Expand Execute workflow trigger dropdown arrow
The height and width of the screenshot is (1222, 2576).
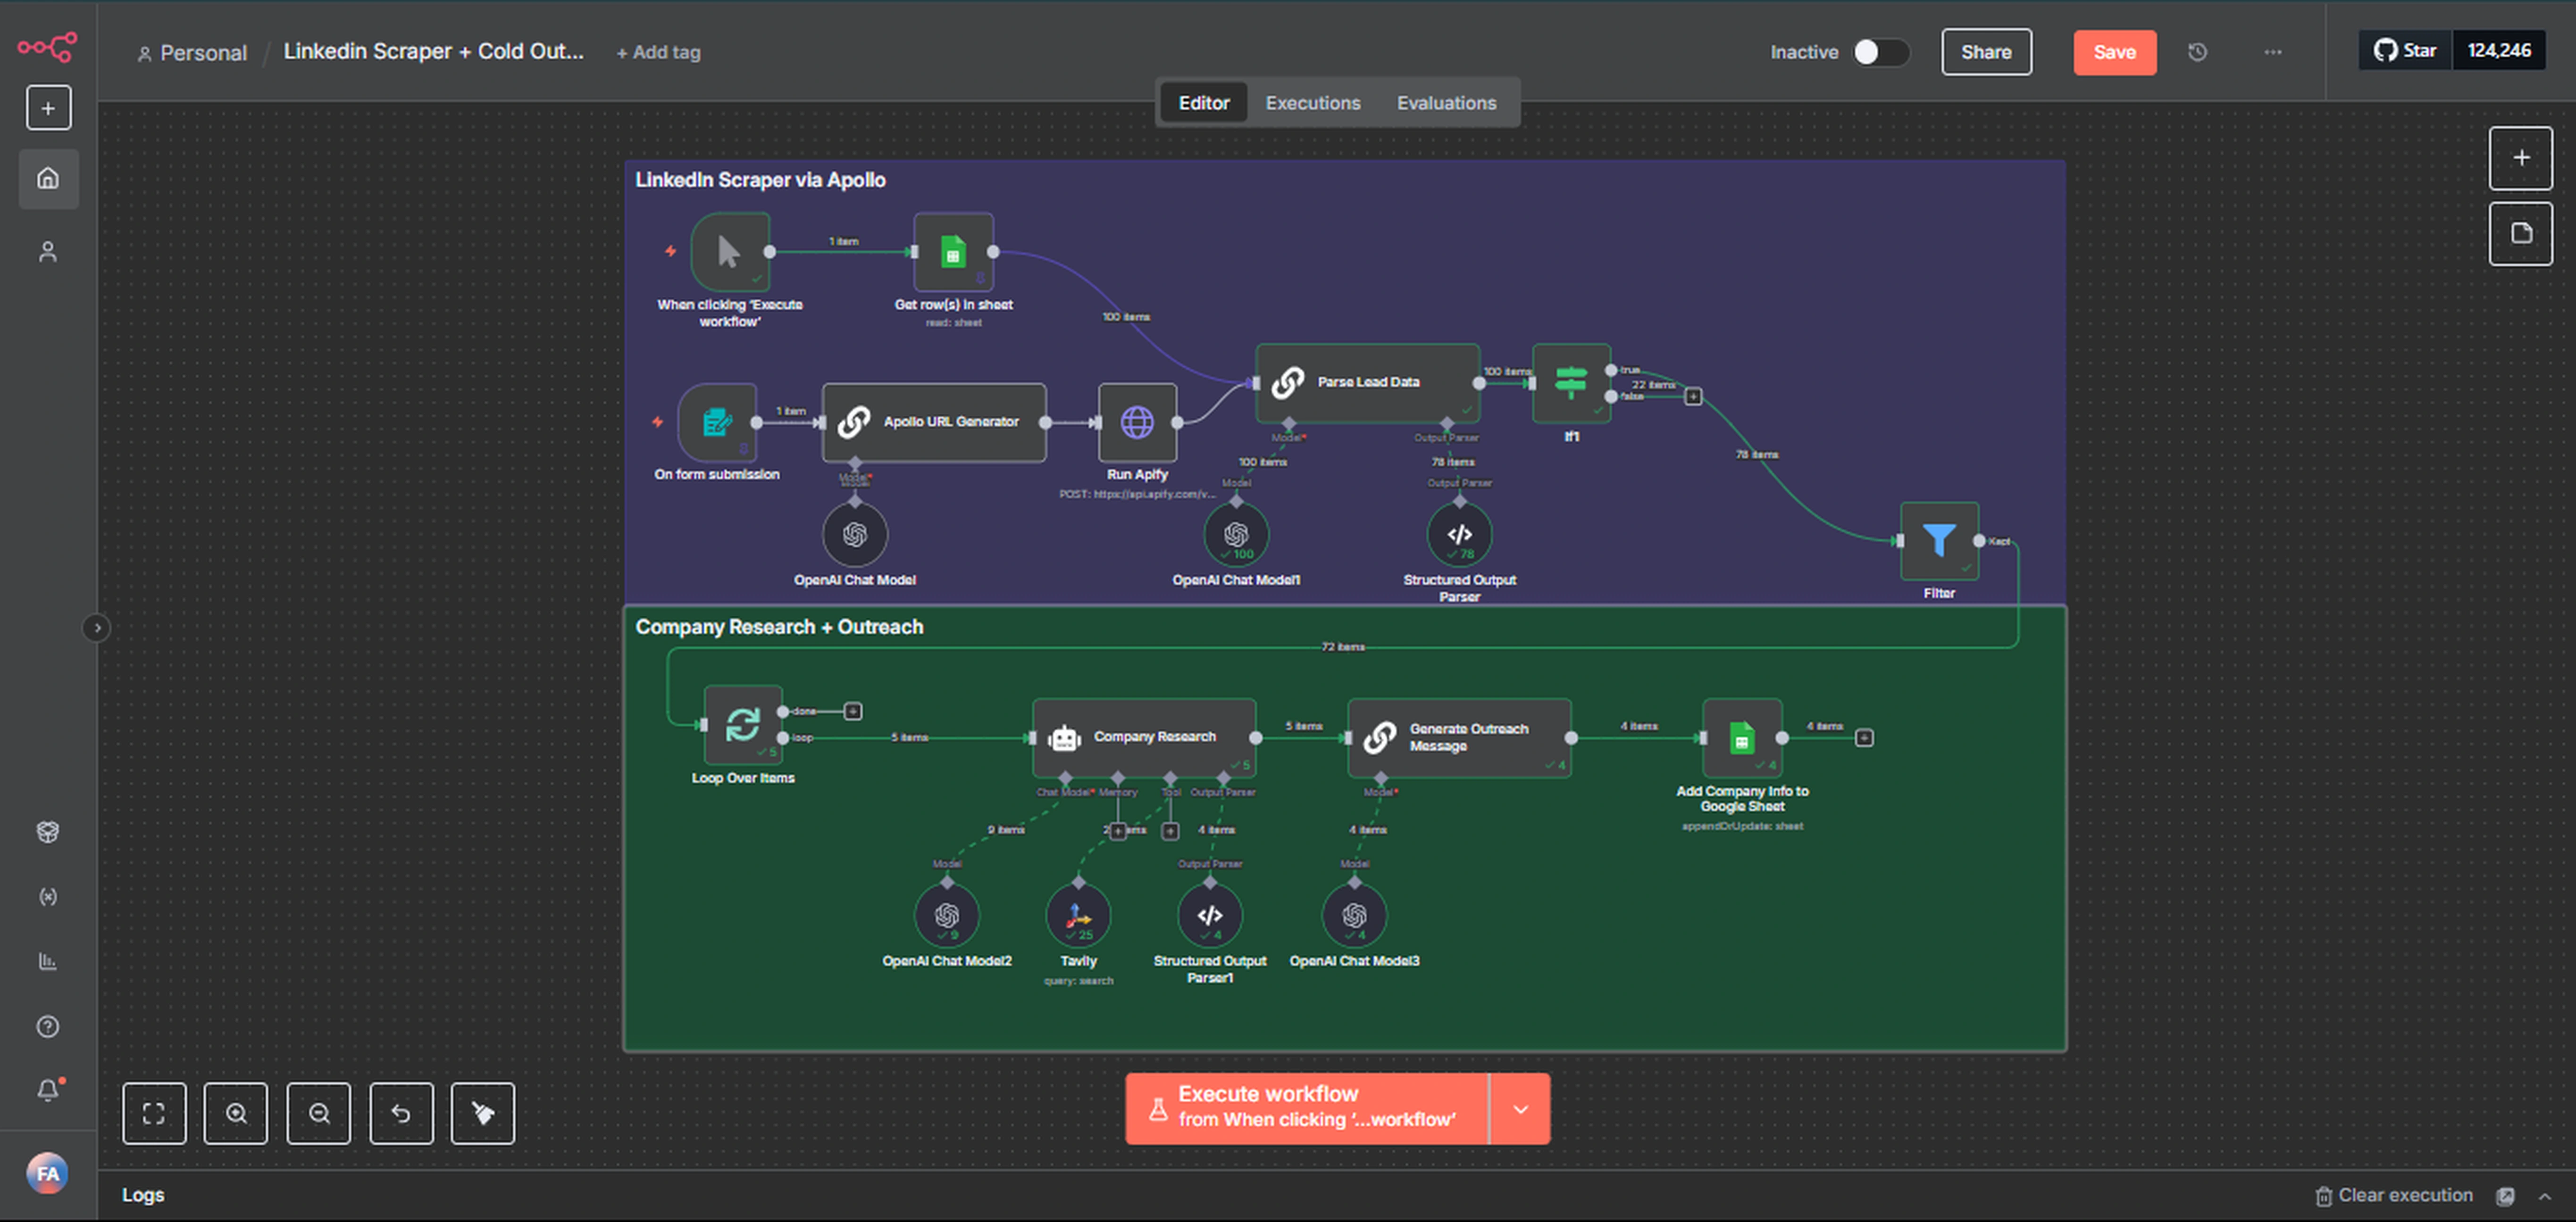1519,1109
